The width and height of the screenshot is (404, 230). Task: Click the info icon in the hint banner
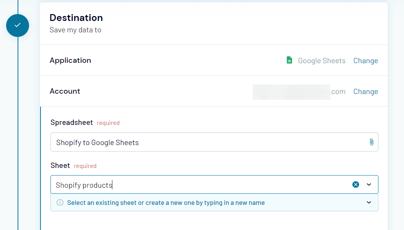click(60, 203)
